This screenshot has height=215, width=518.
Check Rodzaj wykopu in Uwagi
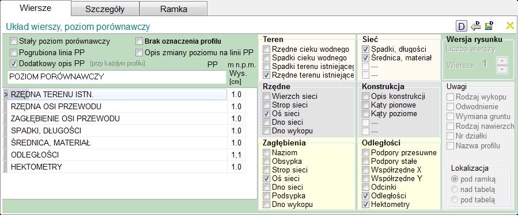click(x=450, y=97)
